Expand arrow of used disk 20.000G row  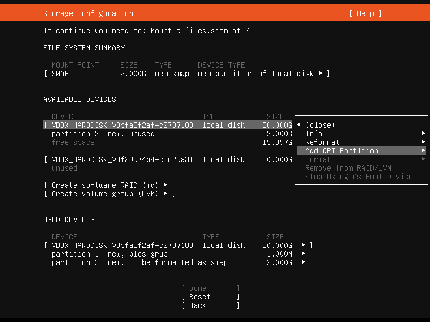(x=303, y=245)
